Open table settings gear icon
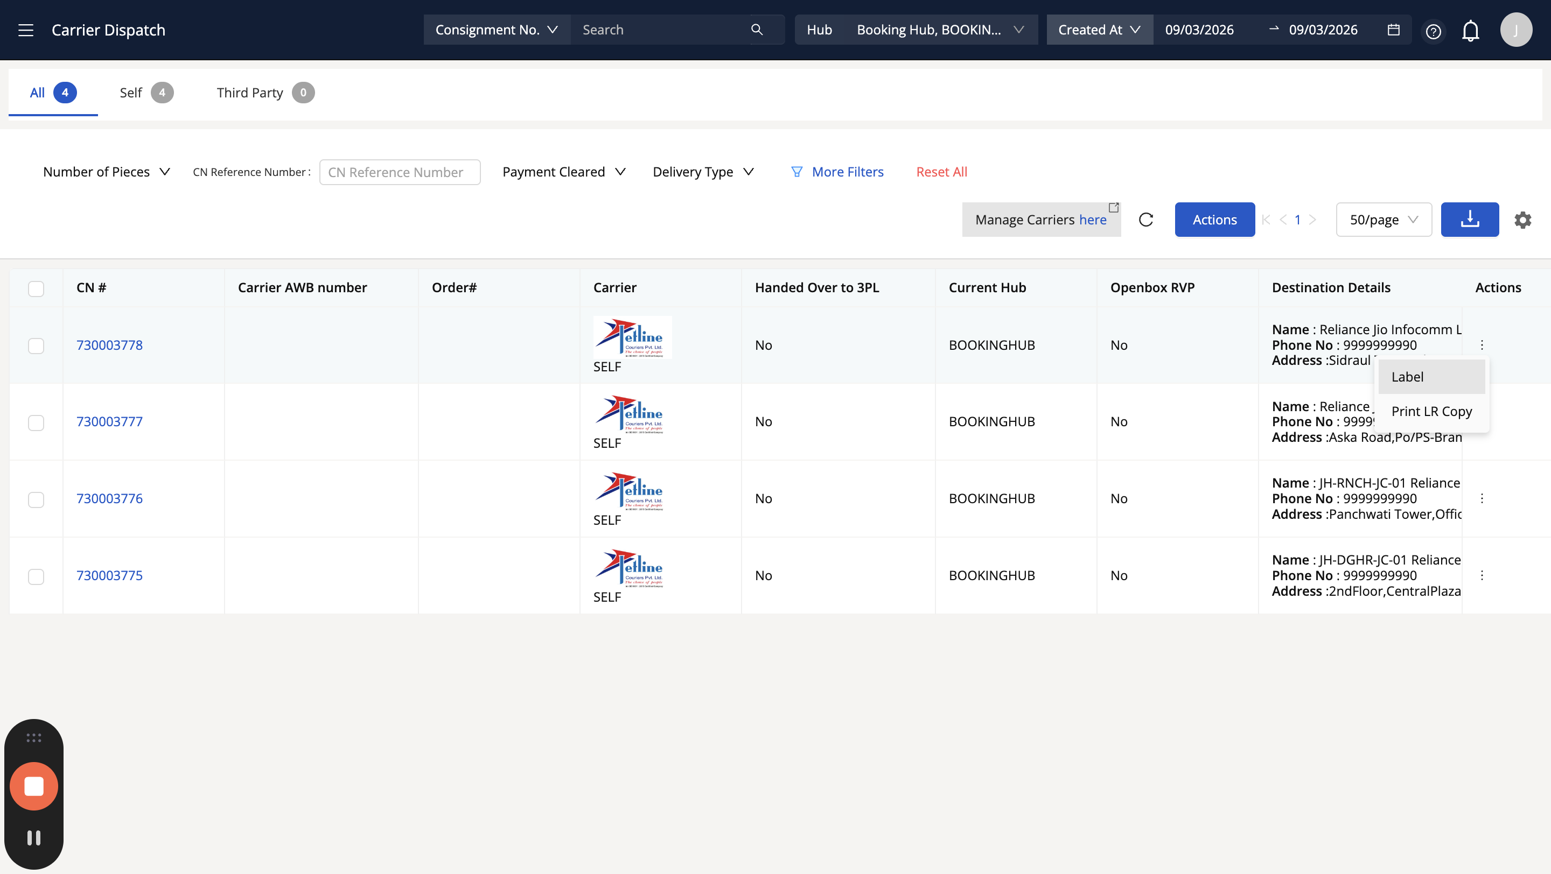The height and width of the screenshot is (874, 1551). [1522, 220]
